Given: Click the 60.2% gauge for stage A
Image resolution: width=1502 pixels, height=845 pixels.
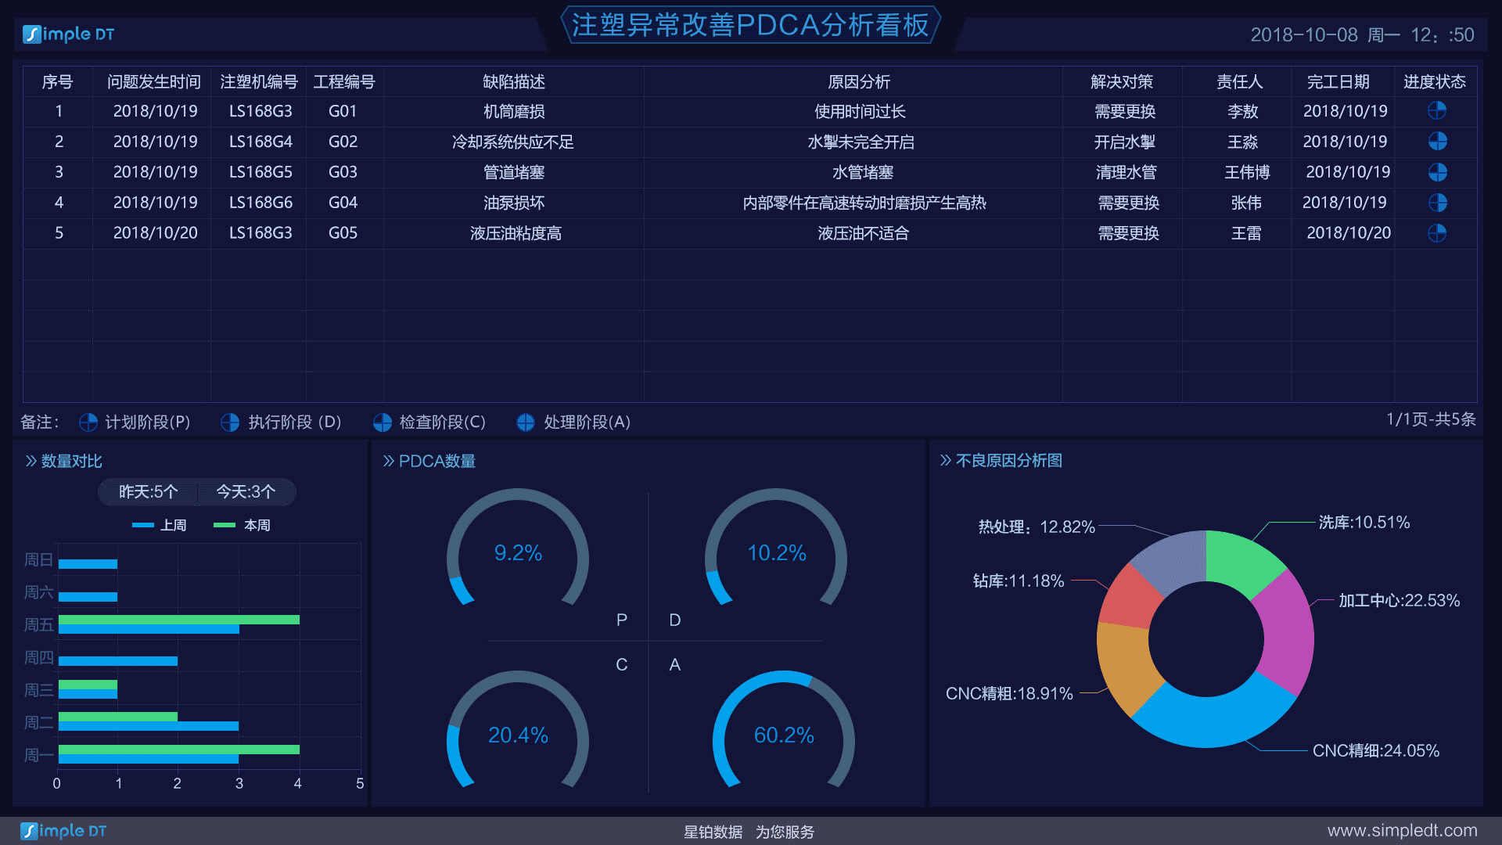Looking at the screenshot, I should coord(783,735).
